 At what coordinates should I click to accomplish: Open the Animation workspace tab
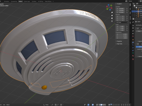point(7,1)
